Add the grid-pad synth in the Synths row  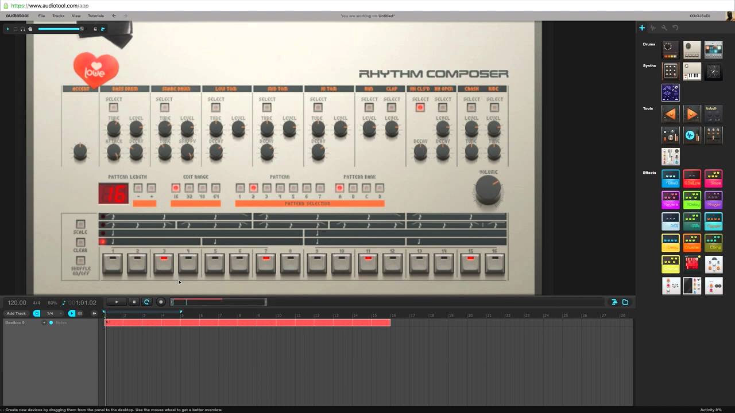[670, 71]
